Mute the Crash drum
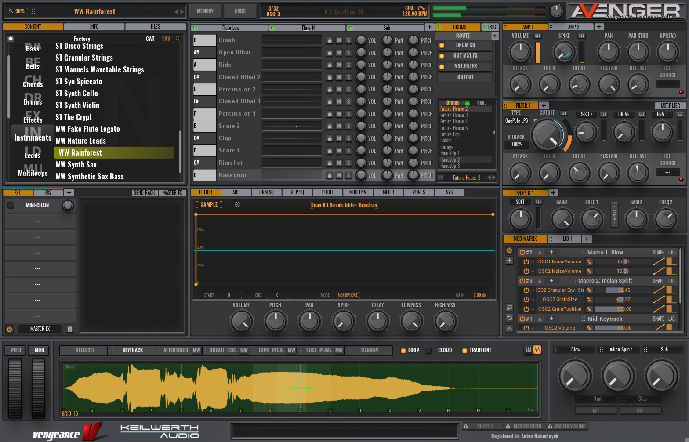689x442 pixels. coord(339,40)
